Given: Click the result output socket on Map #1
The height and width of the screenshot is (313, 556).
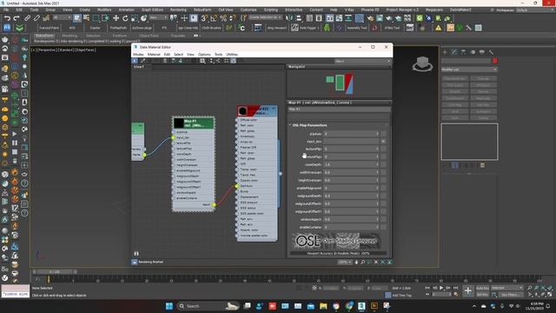Looking at the screenshot, I should (x=214, y=205).
